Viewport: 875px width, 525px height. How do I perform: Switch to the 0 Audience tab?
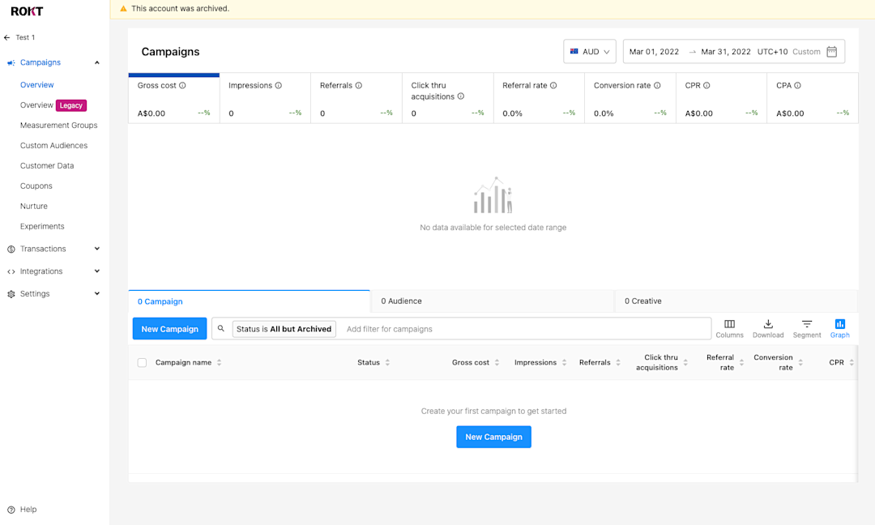click(x=493, y=301)
